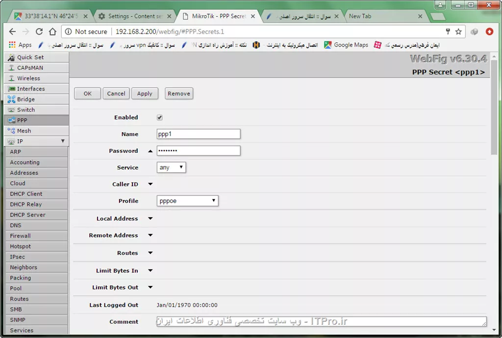Click the Wireless antenna icon
502x338 pixels.
coord(11,78)
